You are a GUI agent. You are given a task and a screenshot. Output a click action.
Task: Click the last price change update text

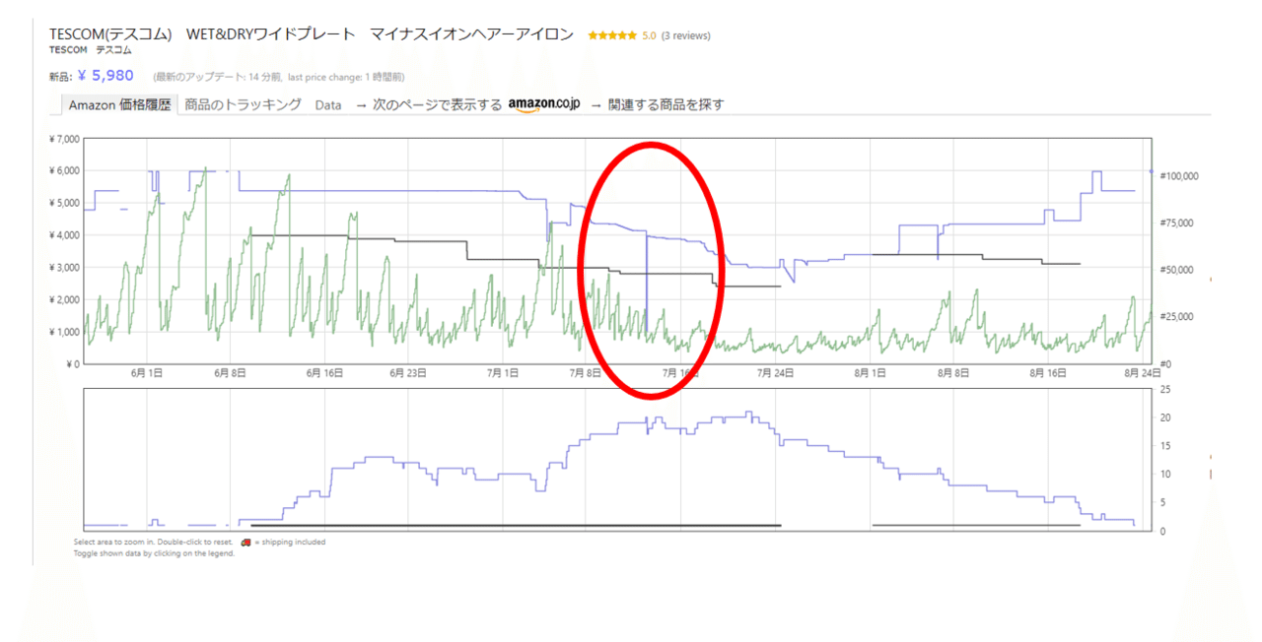coord(345,76)
